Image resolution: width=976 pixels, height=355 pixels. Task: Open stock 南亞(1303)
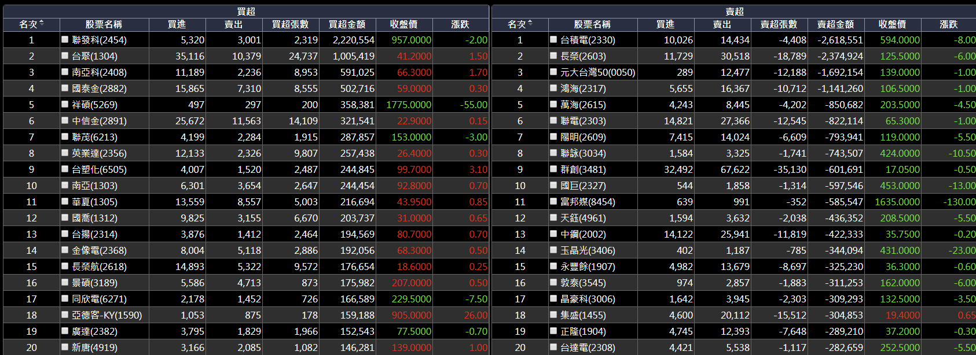click(x=94, y=186)
